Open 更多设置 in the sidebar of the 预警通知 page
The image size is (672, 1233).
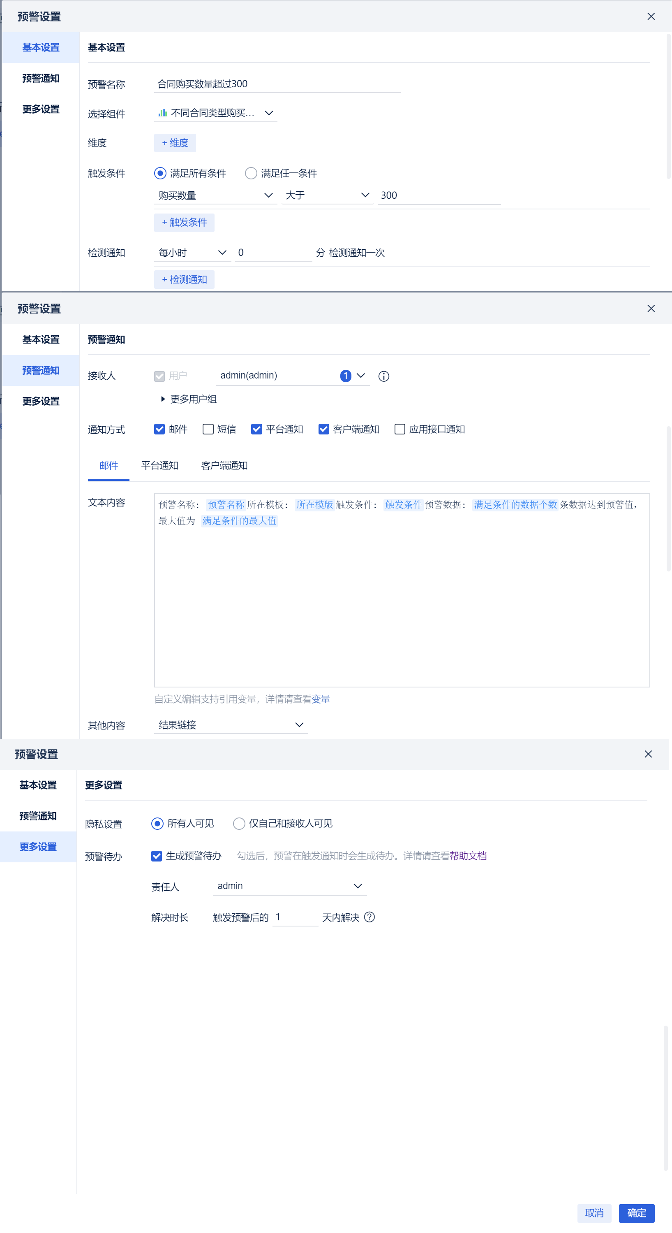[41, 401]
